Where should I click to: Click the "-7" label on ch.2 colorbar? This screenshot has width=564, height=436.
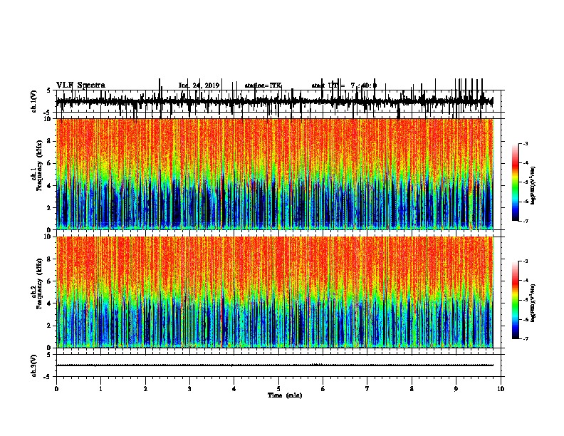coord(525,339)
